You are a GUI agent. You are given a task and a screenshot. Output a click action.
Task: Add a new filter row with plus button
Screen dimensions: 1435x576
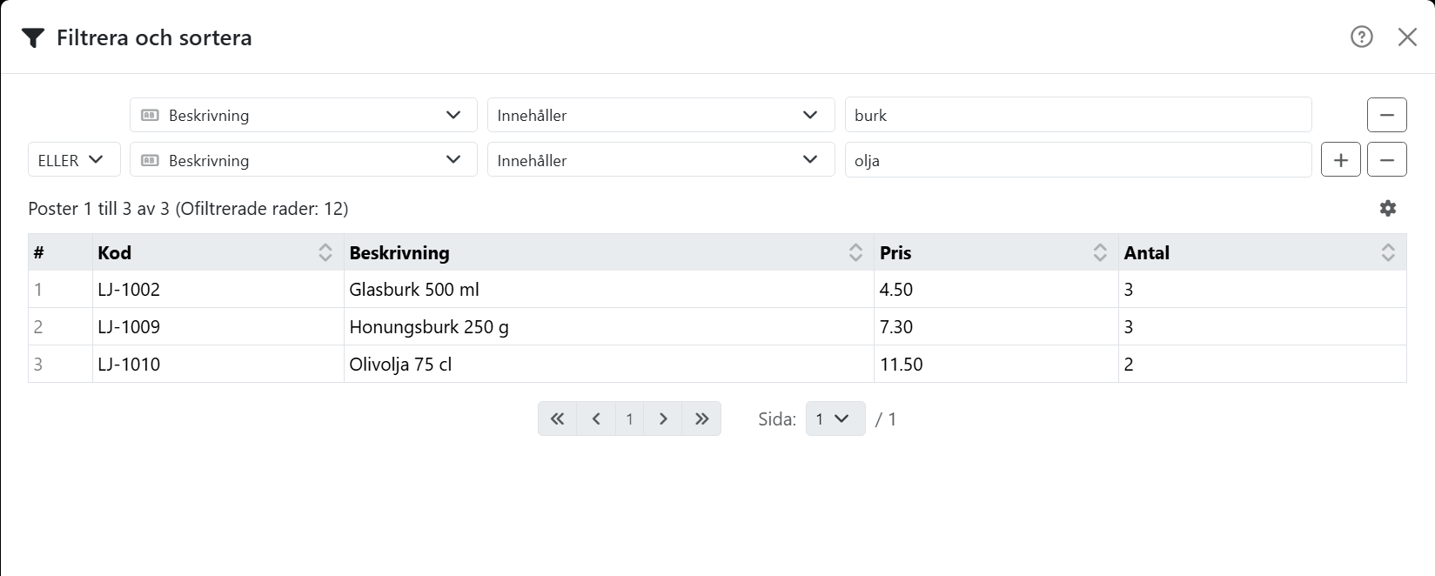pos(1341,160)
